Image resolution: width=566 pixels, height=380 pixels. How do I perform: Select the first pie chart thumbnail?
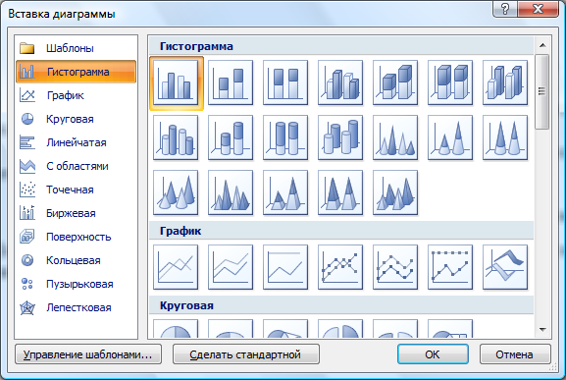pos(176,329)
